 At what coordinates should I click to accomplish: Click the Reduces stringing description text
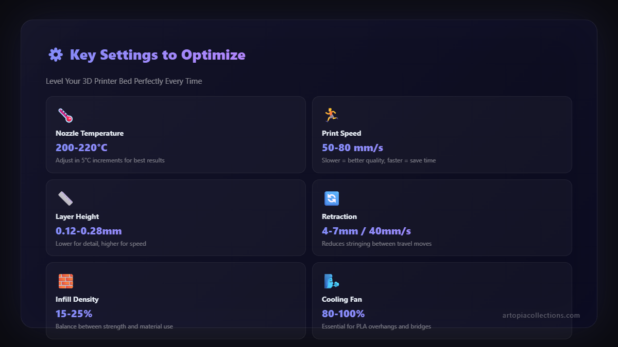pos(376,244)
